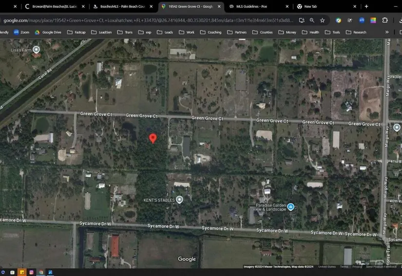Click Paradise Garden View & Landscape marker
The height and width of the screenshot is (276, 402).
pos(290,206)
